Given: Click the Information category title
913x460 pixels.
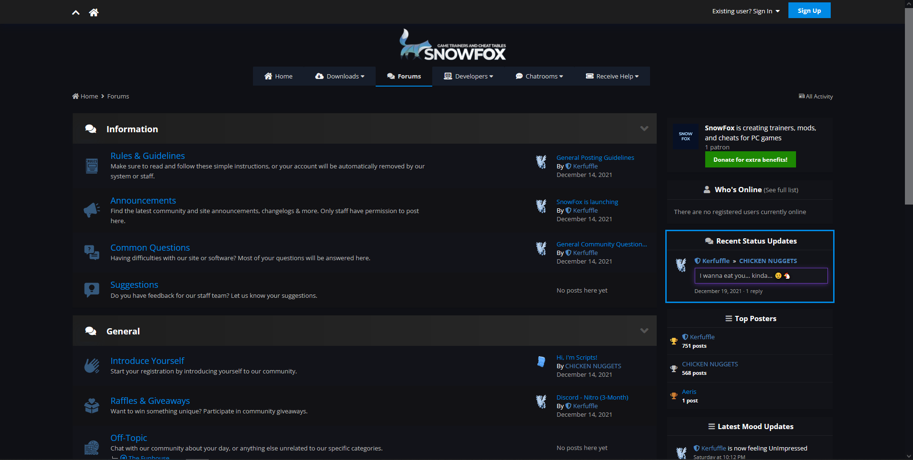Looking at the screenshot, I should click(x=132, y=129).
